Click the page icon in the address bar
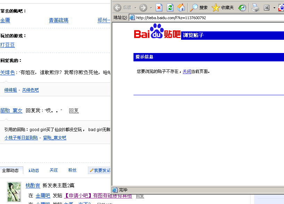Viewport: 284px width, 204px height. point(132,18)
